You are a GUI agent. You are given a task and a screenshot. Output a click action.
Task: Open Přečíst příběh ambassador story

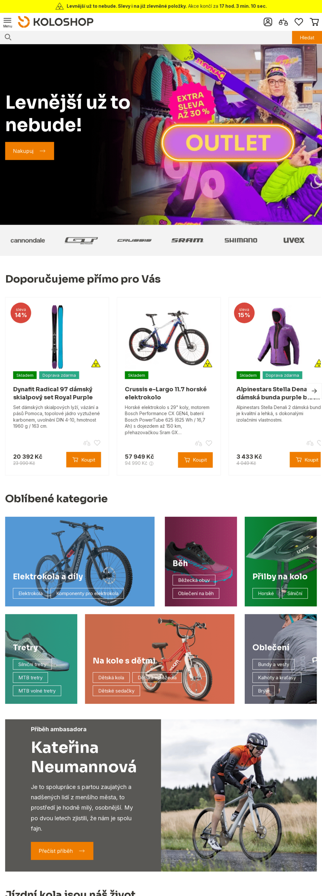coord(62,851)
